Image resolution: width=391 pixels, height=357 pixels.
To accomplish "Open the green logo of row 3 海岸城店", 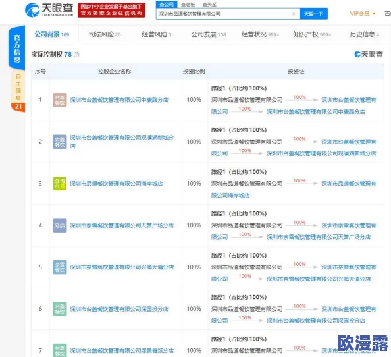I will [60, 184].
